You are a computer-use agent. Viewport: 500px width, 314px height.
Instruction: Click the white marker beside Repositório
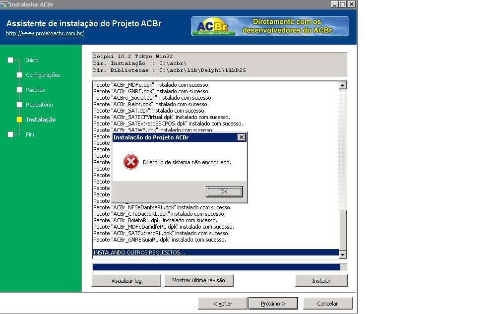click(x=19, y=105)
